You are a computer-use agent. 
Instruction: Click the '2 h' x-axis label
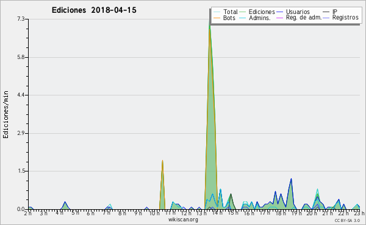click(27, 213)
